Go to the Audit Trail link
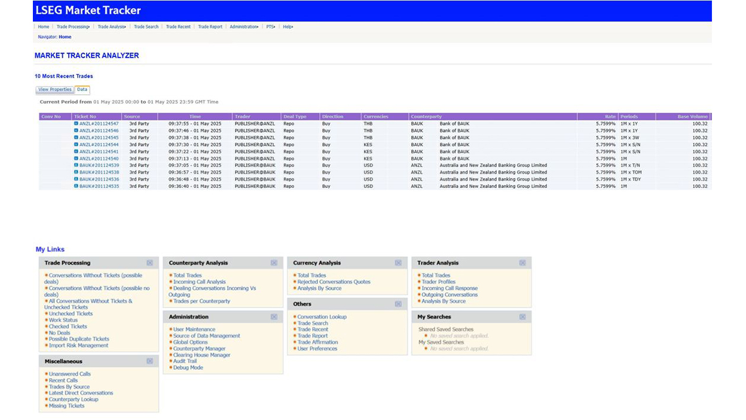The height and width of the screenshot is (420, 746). pos(185,361)
